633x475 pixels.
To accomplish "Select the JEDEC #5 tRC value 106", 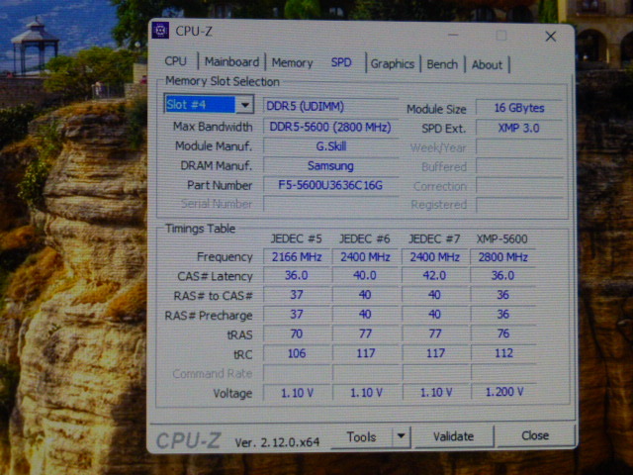I will click(297, 353).
